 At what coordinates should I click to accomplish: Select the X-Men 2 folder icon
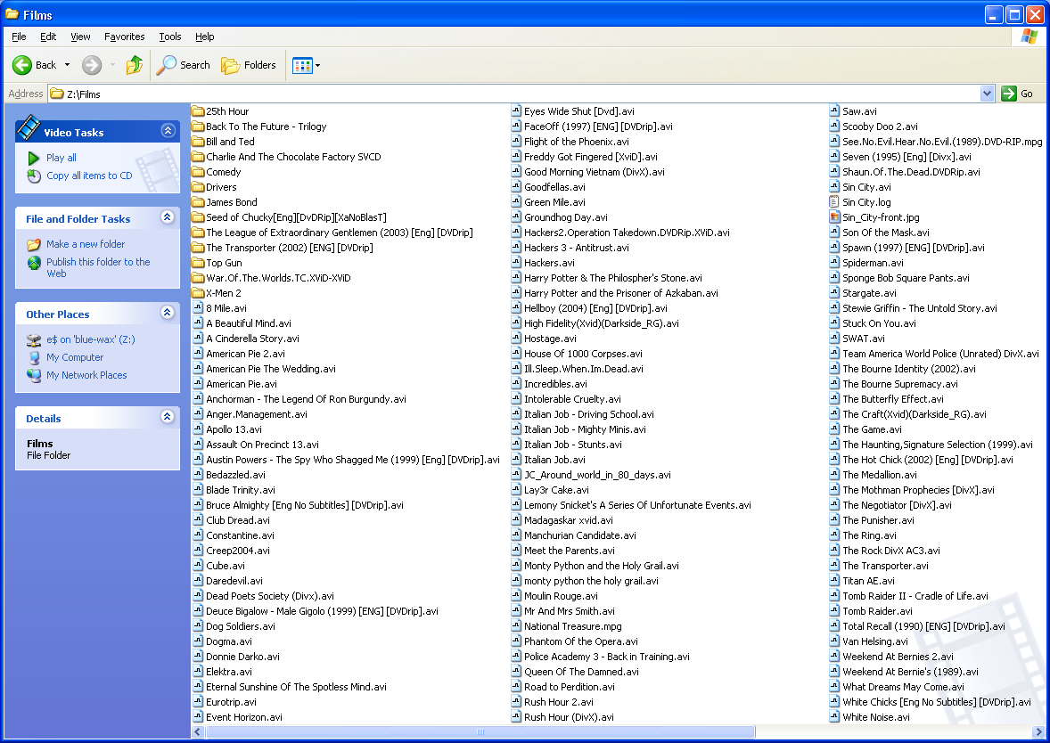click(x=198, y=293)
